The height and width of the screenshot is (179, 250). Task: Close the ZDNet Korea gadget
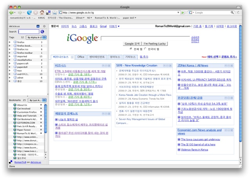[232, 66]
